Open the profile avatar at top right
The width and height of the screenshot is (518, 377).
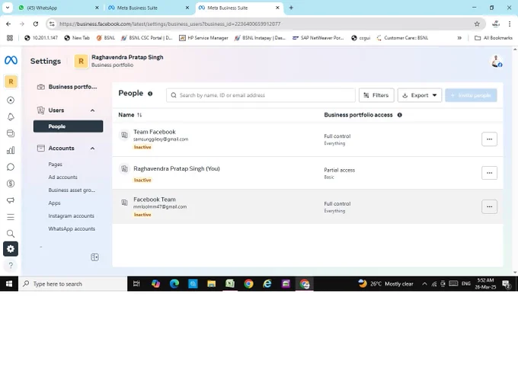pos(496,62)
